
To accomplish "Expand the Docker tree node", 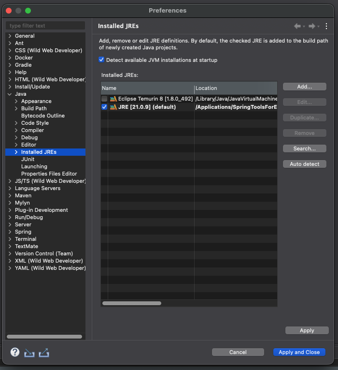I will [10, 58].
